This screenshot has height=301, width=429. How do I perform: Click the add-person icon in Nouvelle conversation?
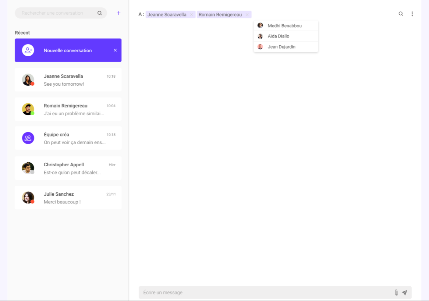click(x=28, y=50)
